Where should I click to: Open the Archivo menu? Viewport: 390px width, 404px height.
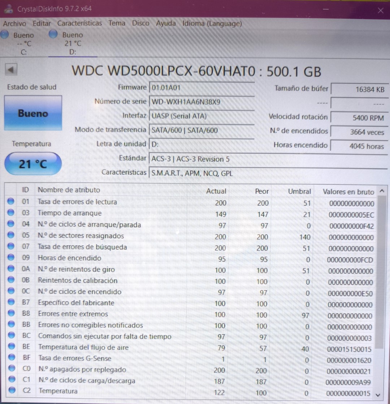click(x=14, y=23)
